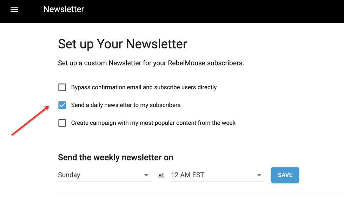Screen dimensions: 344x198
Task: Click the "Bypass confirmation email" label text
Action: pos(144,87)
